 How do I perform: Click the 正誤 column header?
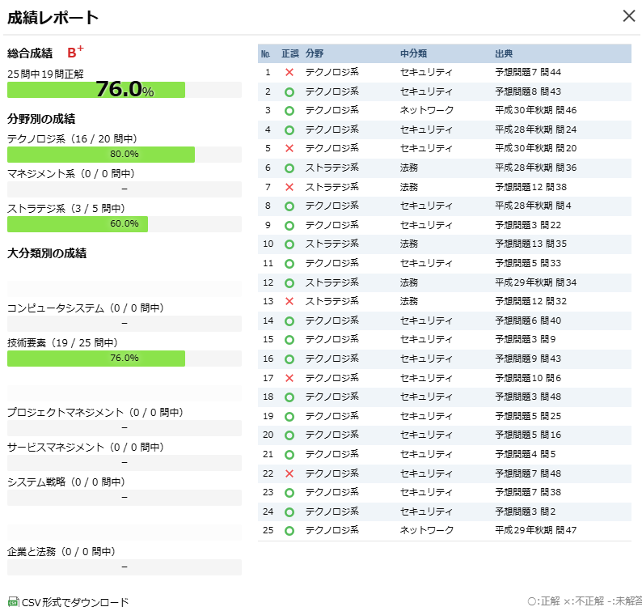tap(290, 53)
